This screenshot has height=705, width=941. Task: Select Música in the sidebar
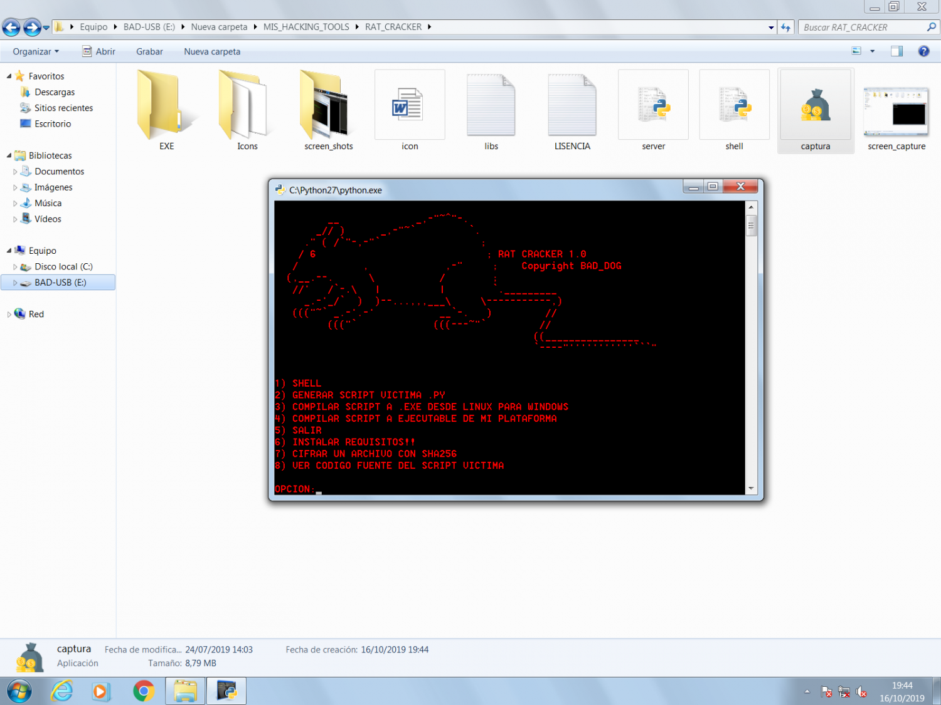click(48, 203)
